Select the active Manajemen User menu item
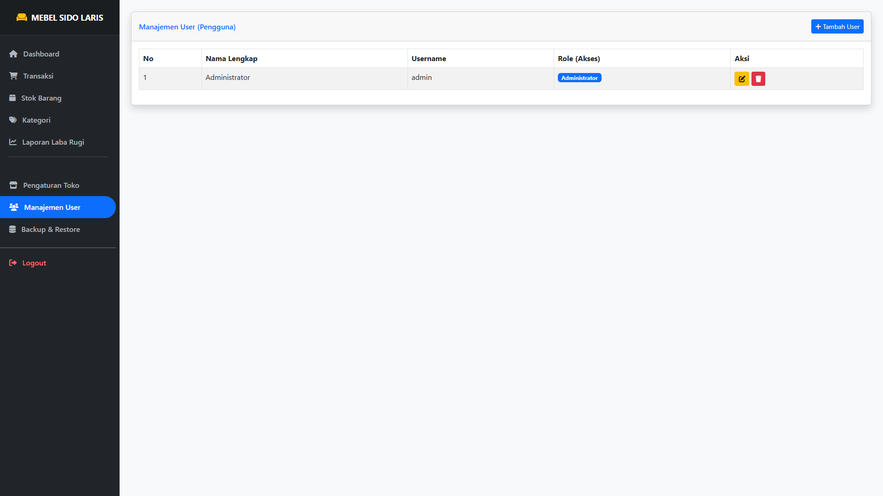This screenshot has width=883, height=496. [52, 208]
